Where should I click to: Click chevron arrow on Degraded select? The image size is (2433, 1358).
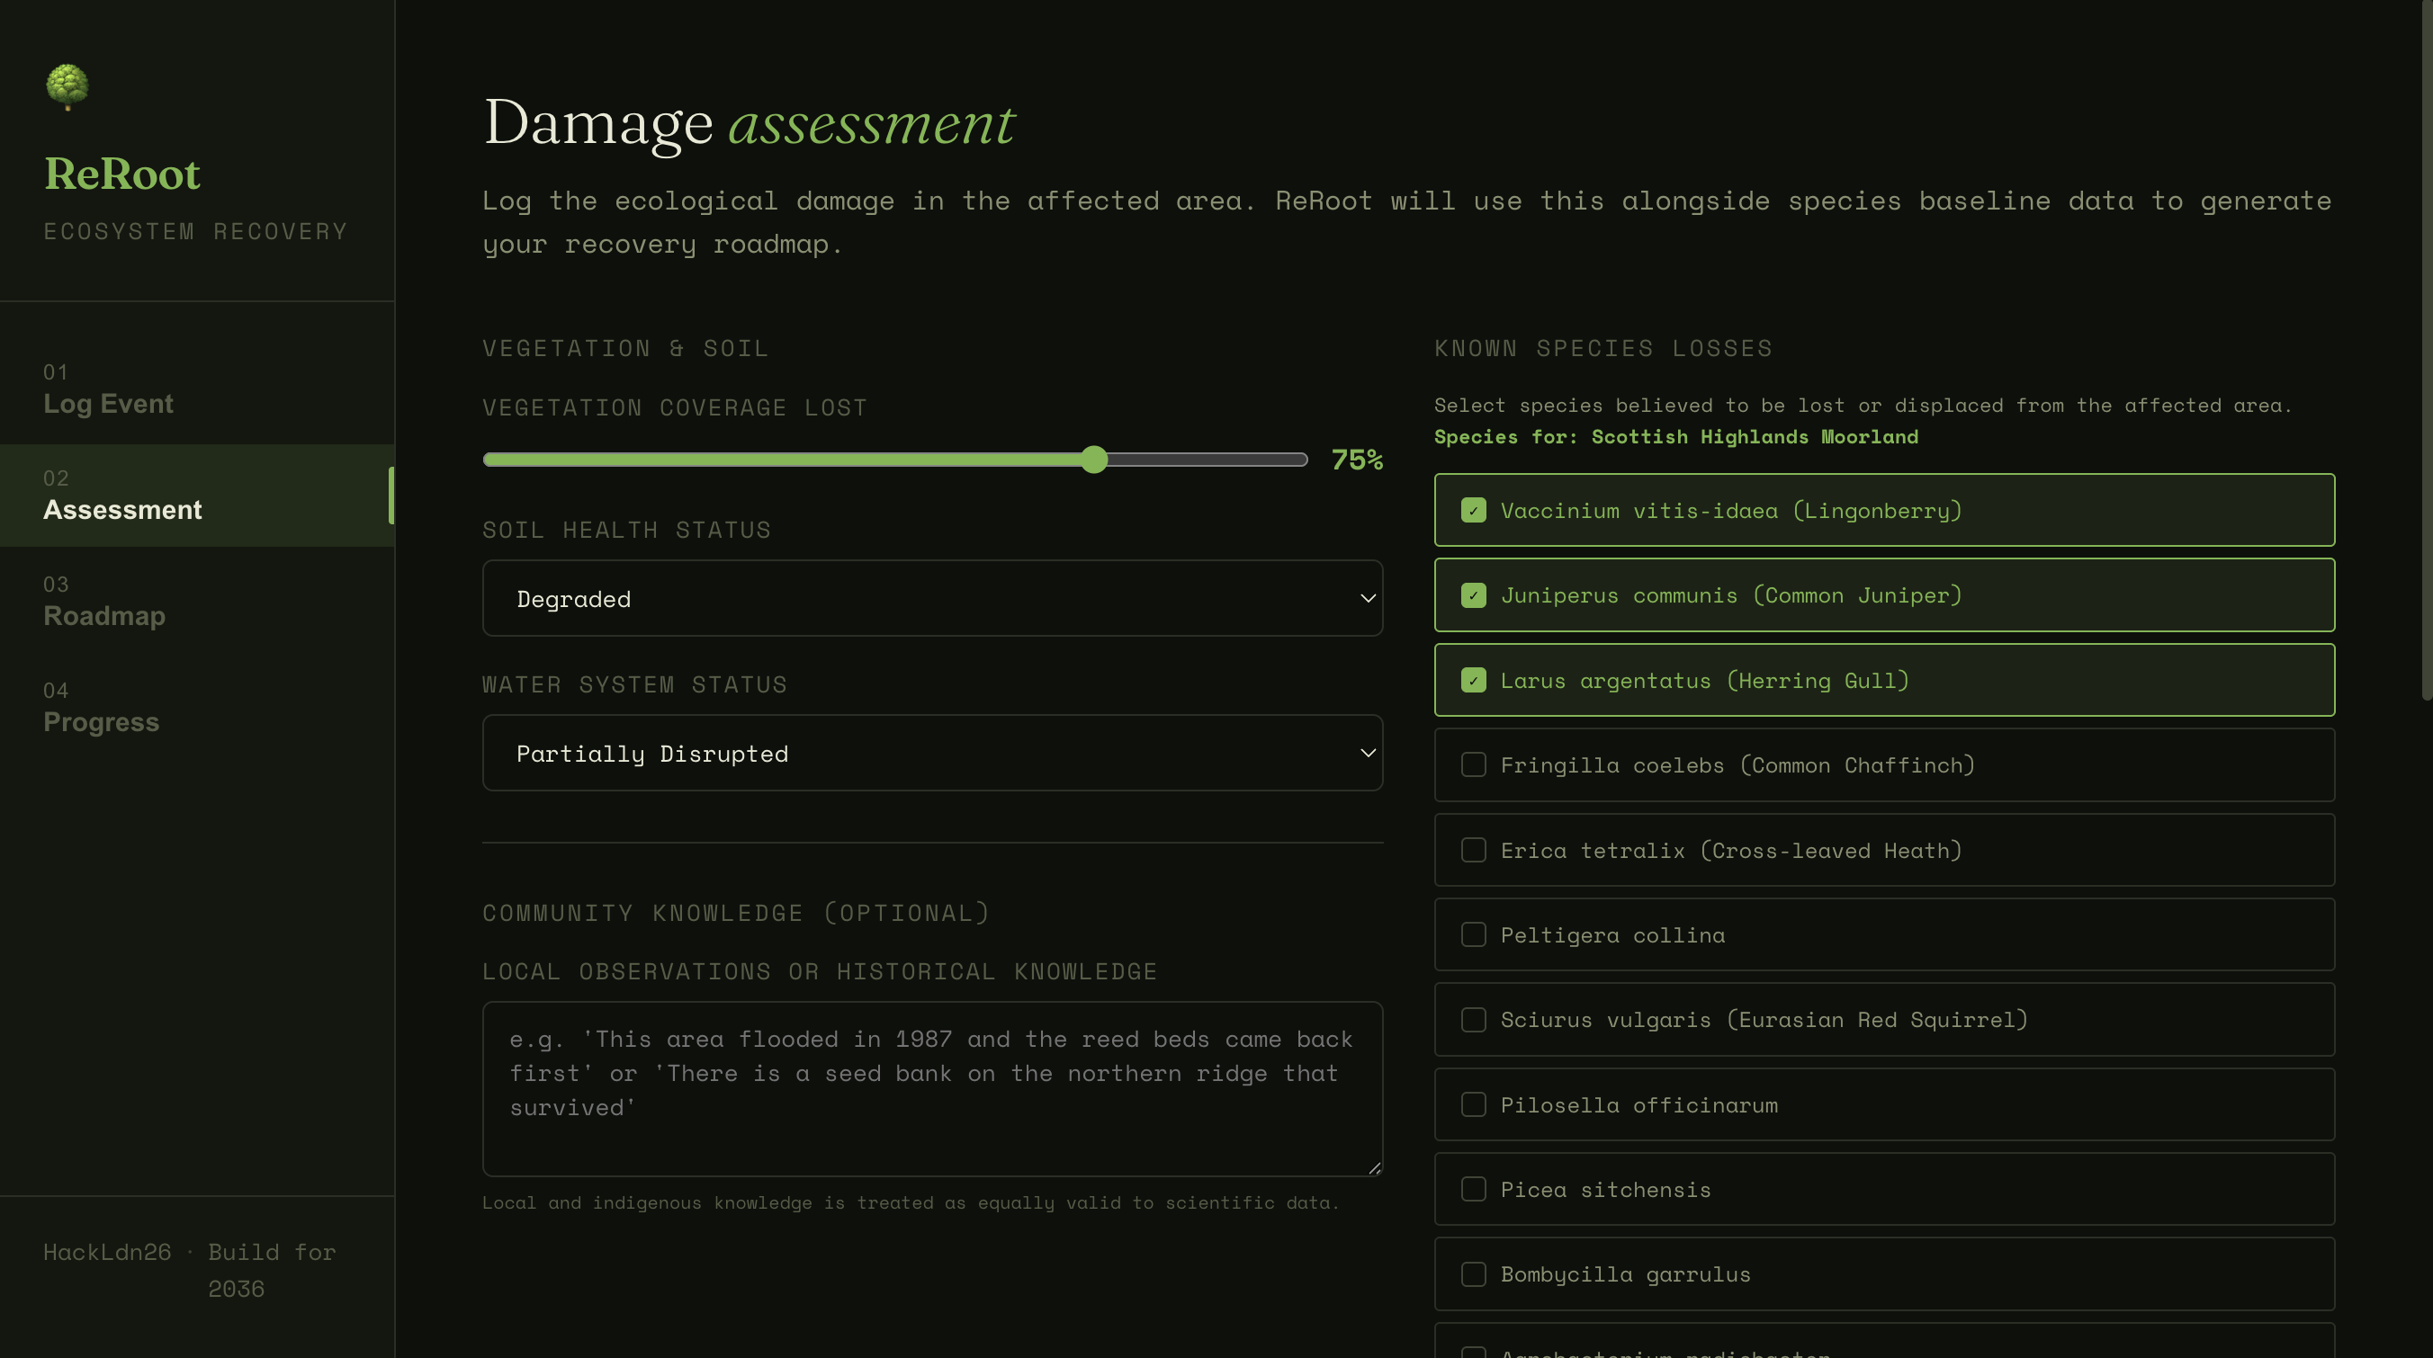coord(1367,598)
